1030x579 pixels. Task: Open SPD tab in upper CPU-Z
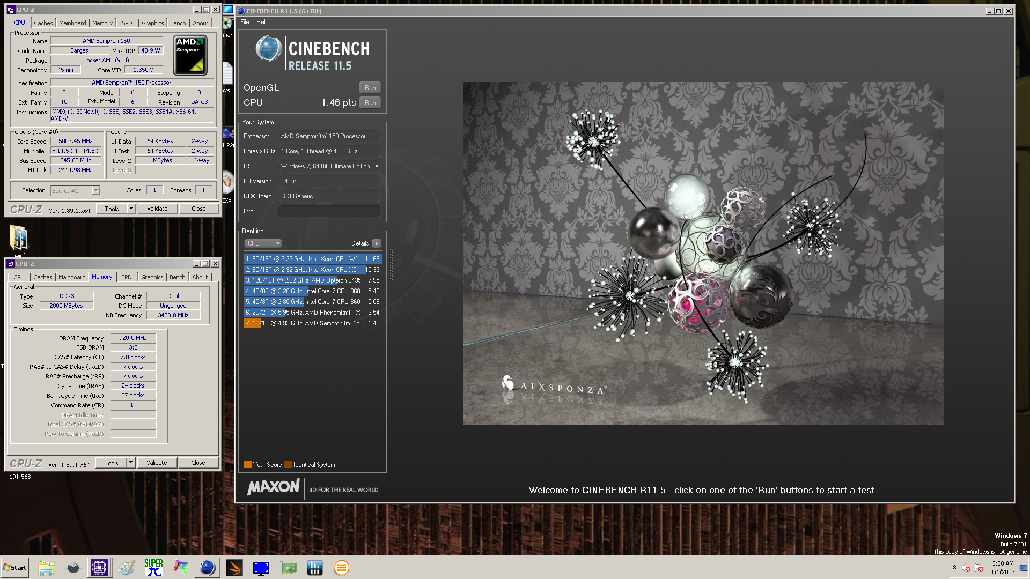click(127, 23)
